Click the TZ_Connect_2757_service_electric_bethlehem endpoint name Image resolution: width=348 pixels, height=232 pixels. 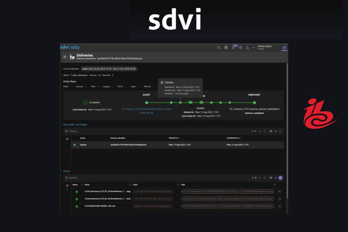(x=254, y=109)
